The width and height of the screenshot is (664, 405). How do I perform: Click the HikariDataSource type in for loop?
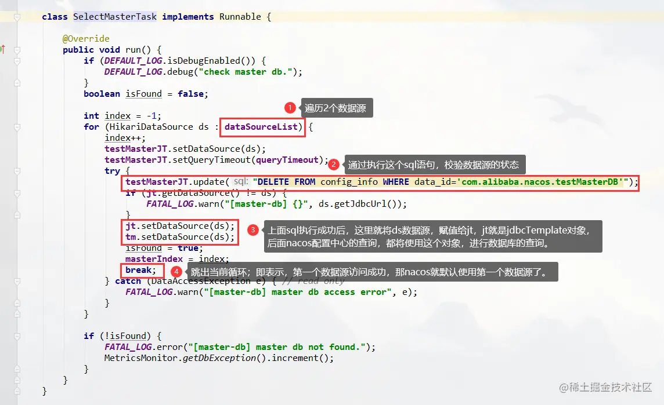(x=151, y=126)
